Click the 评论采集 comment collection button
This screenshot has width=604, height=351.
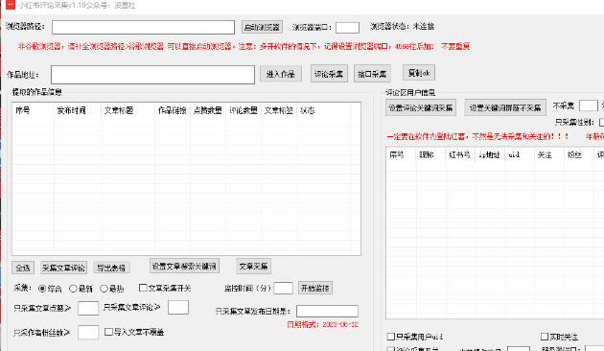[x=329, y=74]
